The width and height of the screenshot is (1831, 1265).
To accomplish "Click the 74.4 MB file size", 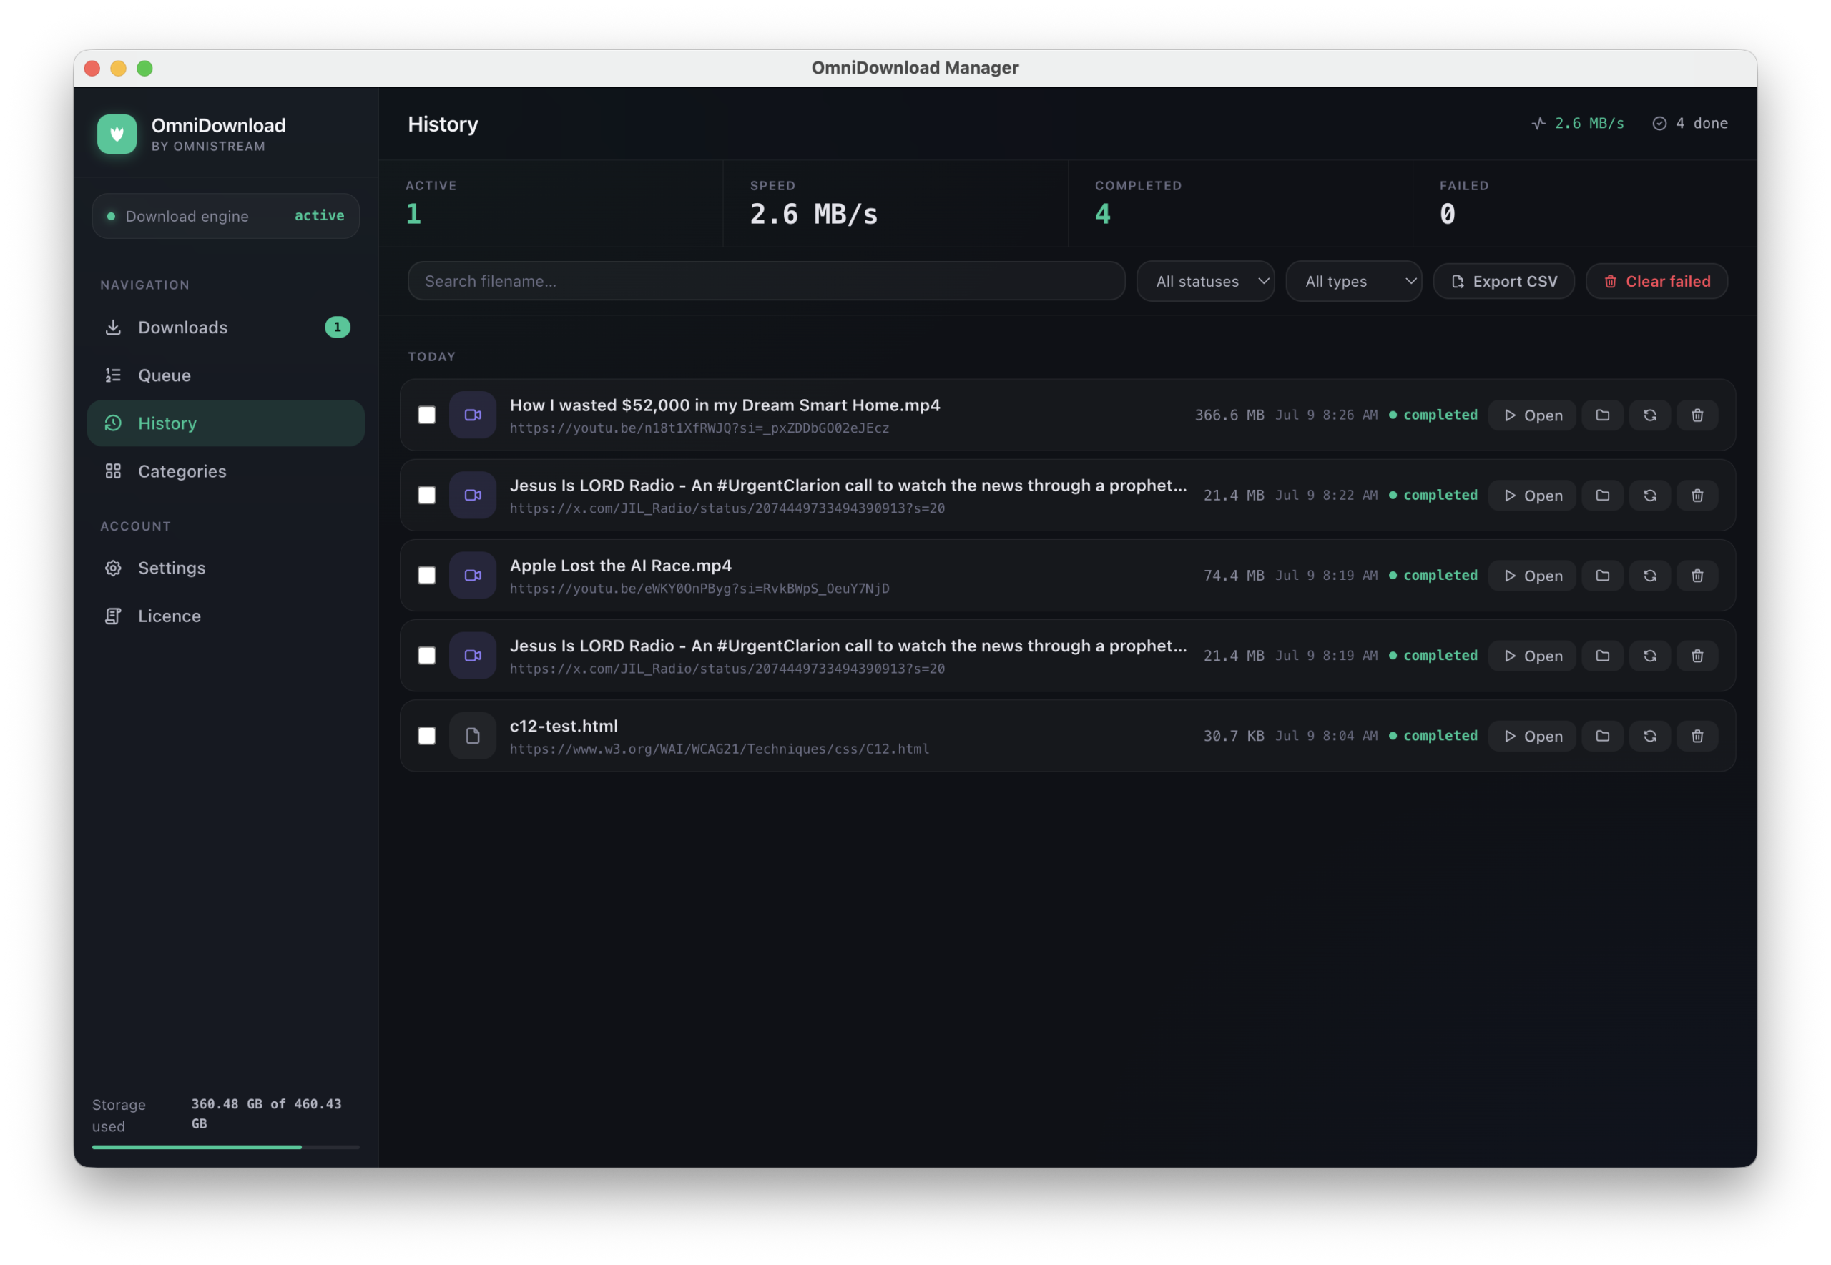I will click(1233, 576).
